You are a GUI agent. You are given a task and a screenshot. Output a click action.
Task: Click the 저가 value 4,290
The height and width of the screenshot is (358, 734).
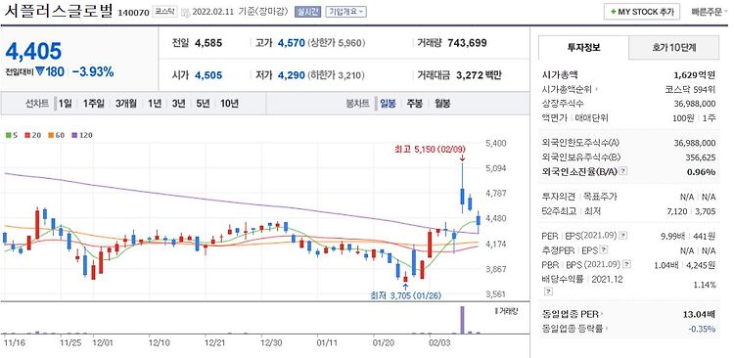click(292, 75)
